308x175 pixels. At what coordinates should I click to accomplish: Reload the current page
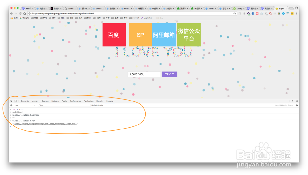pos(20,14)
